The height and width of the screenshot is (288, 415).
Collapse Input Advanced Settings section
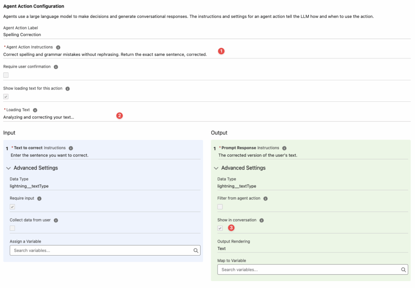click(9, 168)
